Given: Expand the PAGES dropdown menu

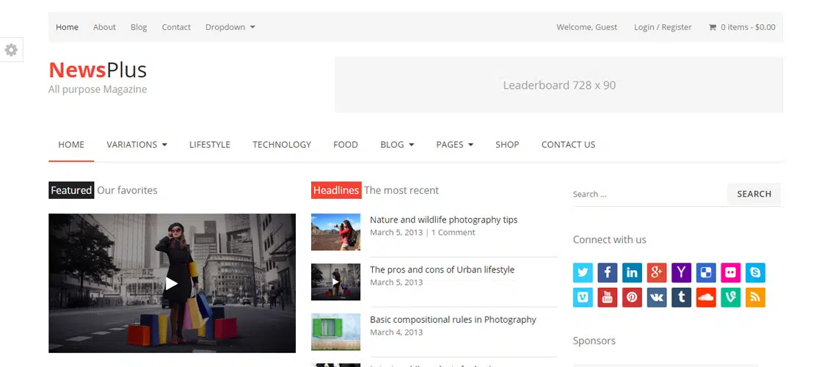Looking at the screenshot, I should 454,145.
